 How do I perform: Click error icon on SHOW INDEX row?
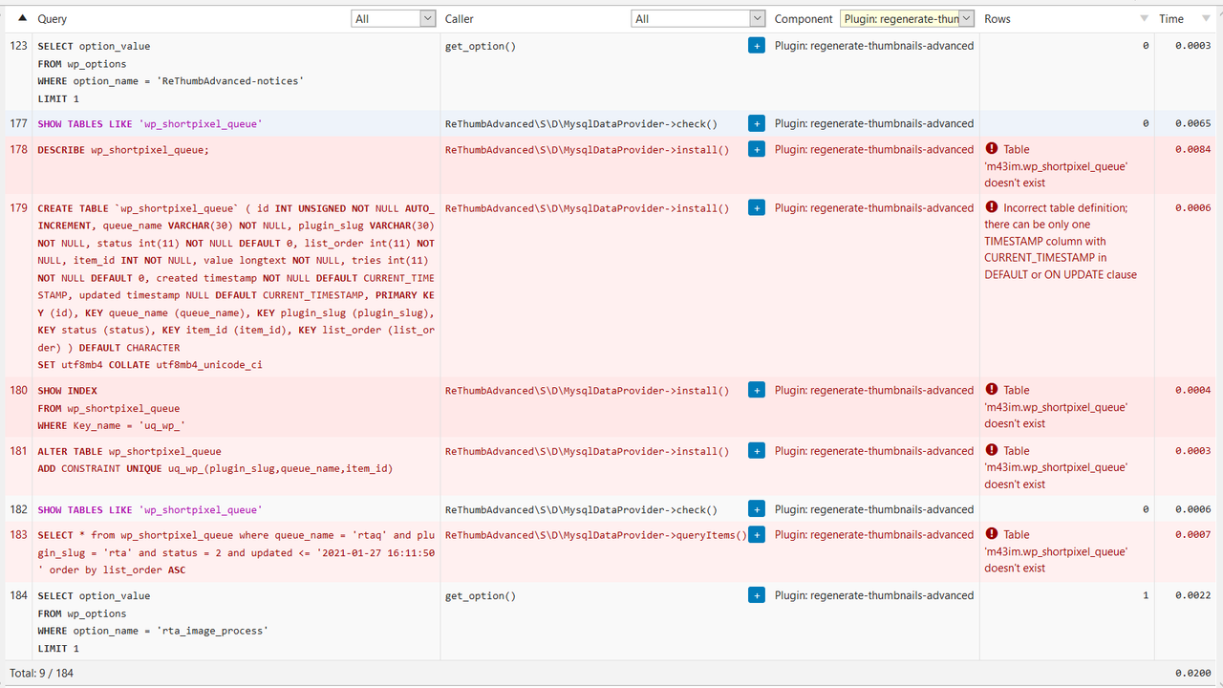pyautogui.click(x=992, y=390)
